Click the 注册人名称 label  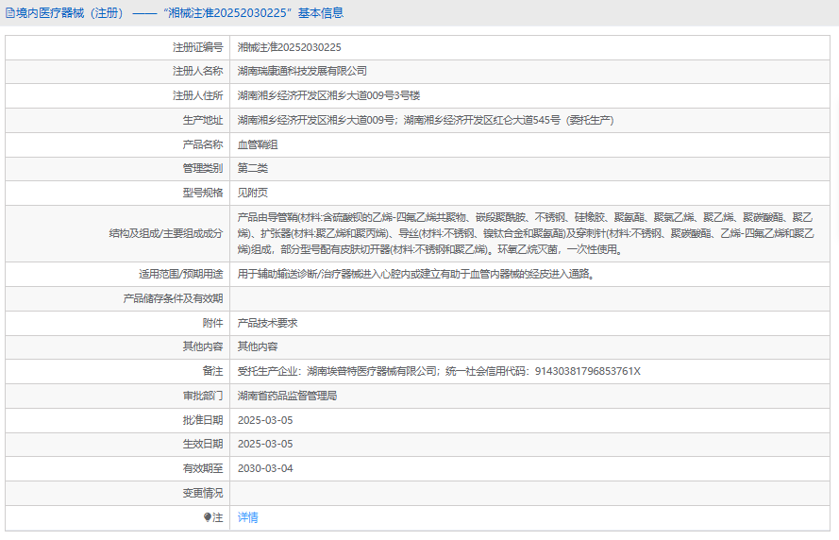pyautogui.click(x=197, y=71)
